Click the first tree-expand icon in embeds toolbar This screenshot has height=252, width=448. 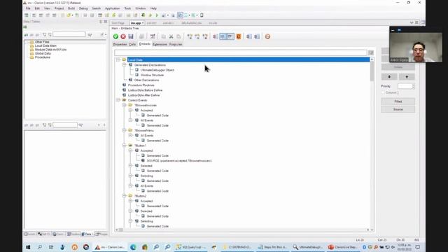point(190,36)
